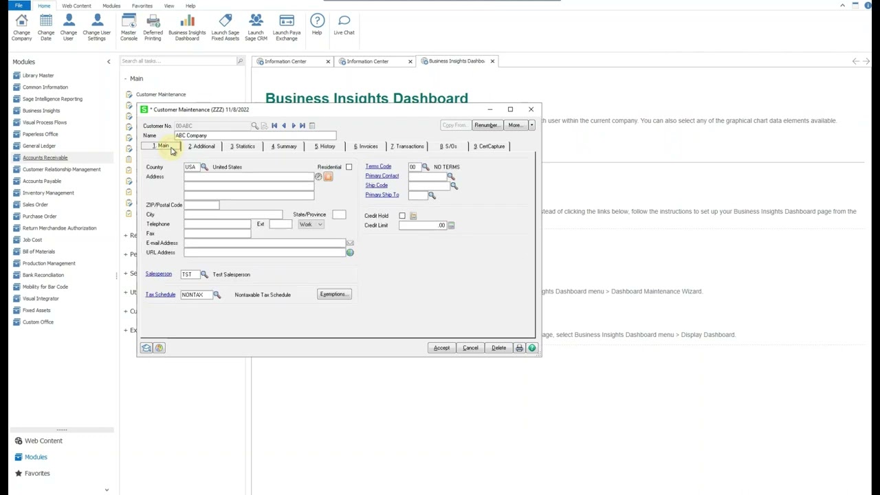Screen dimensions: 880x495
Task: Click the Exemptions button
Action: tap(335, 294)
